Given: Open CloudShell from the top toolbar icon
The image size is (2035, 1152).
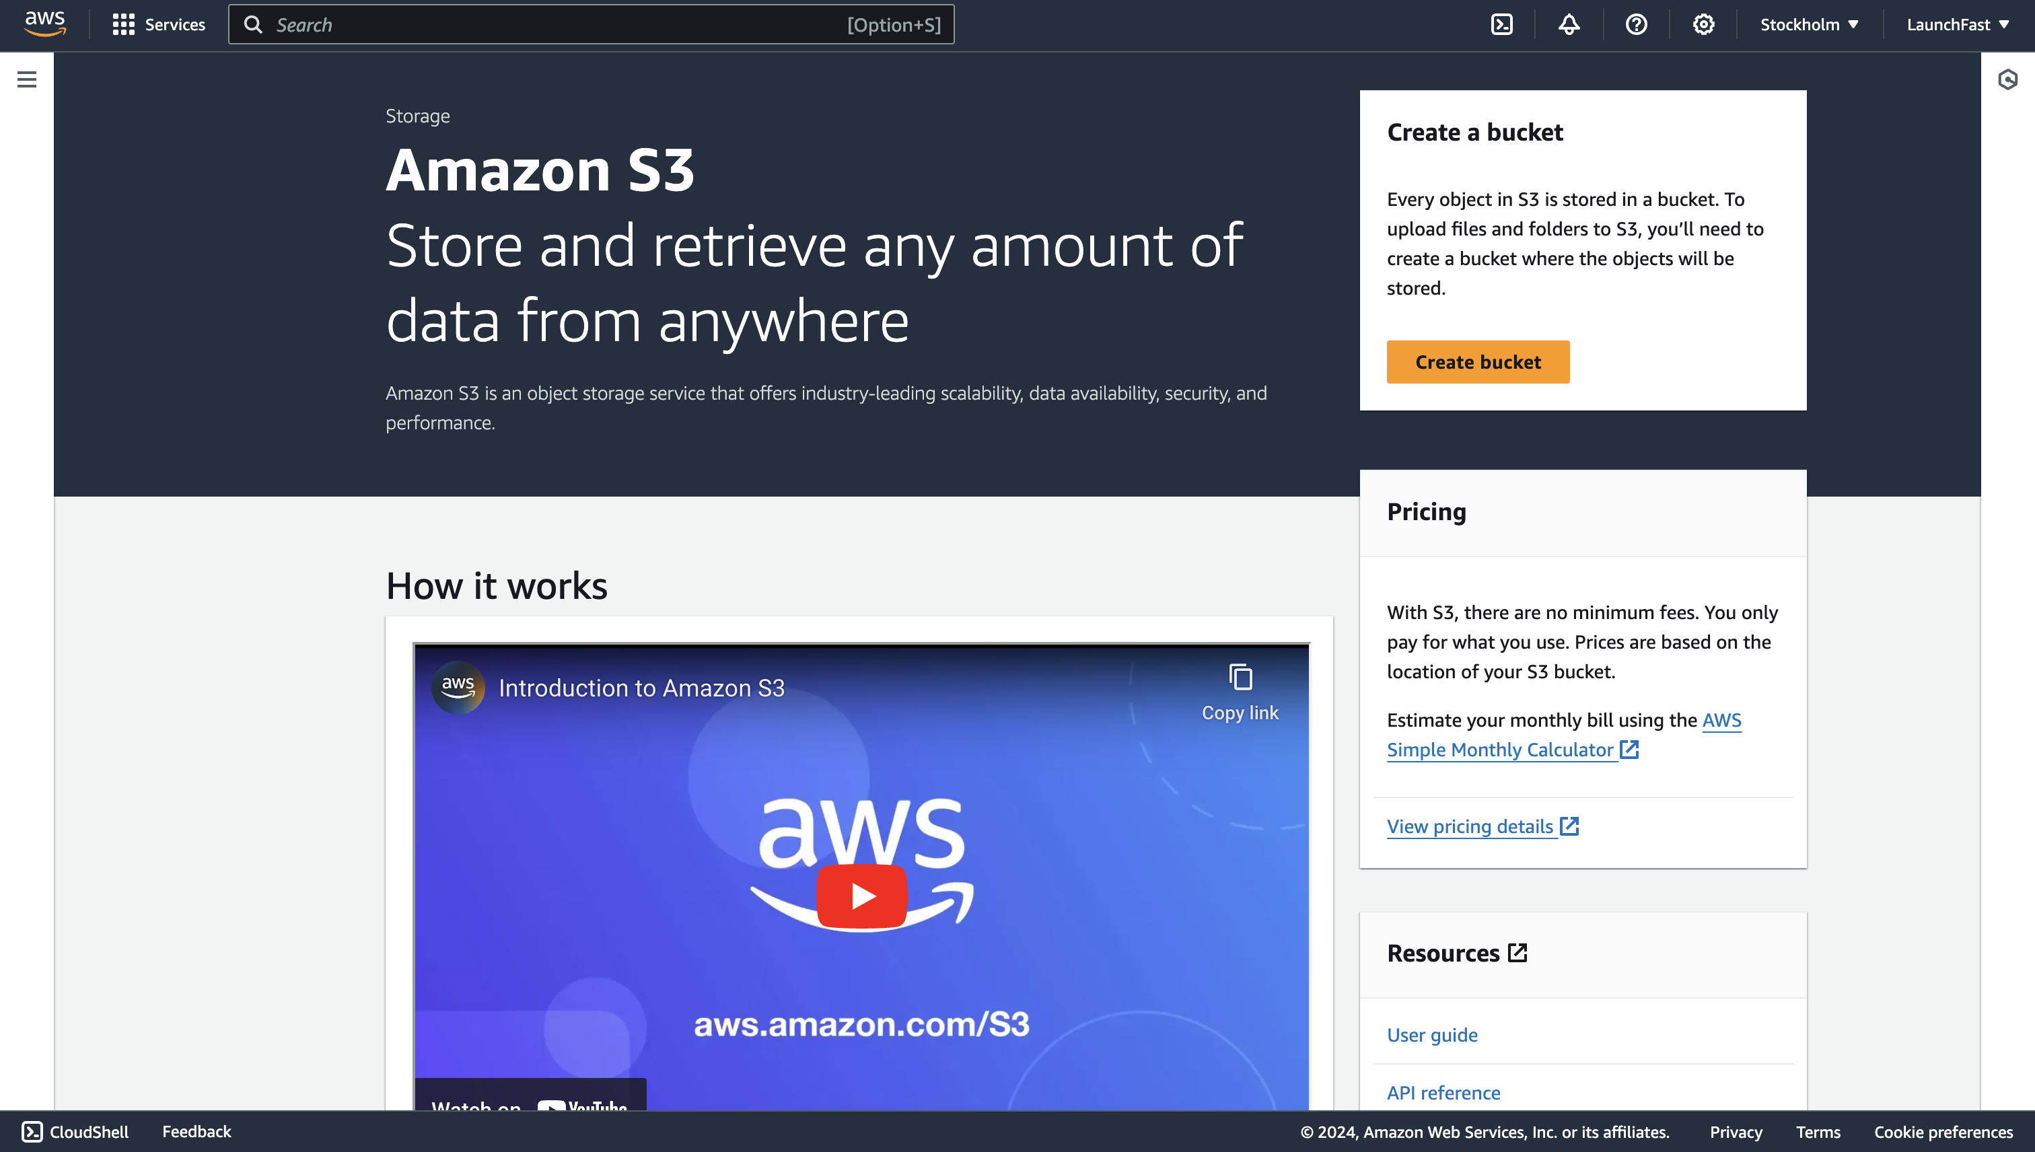Looking at the screenshot, I should [x=1501, y=24].
